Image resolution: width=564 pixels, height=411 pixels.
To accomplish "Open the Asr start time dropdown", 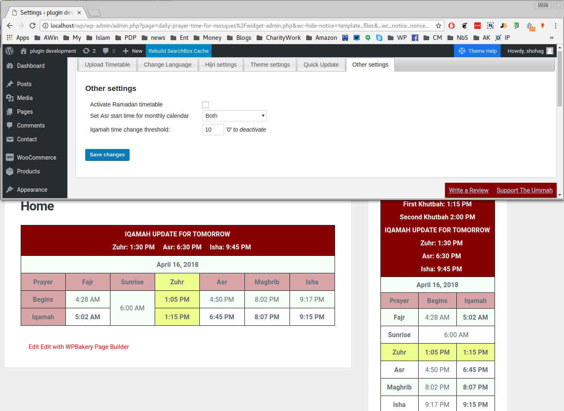I will (234, 116).
